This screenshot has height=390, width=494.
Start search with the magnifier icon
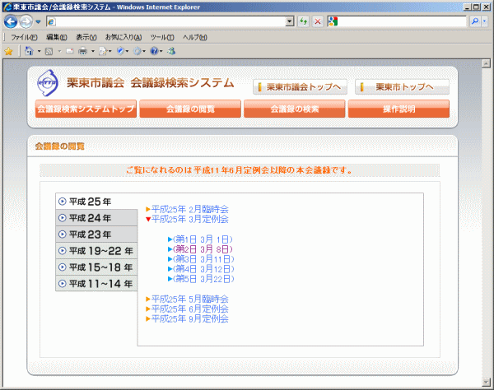coord(475,21)
